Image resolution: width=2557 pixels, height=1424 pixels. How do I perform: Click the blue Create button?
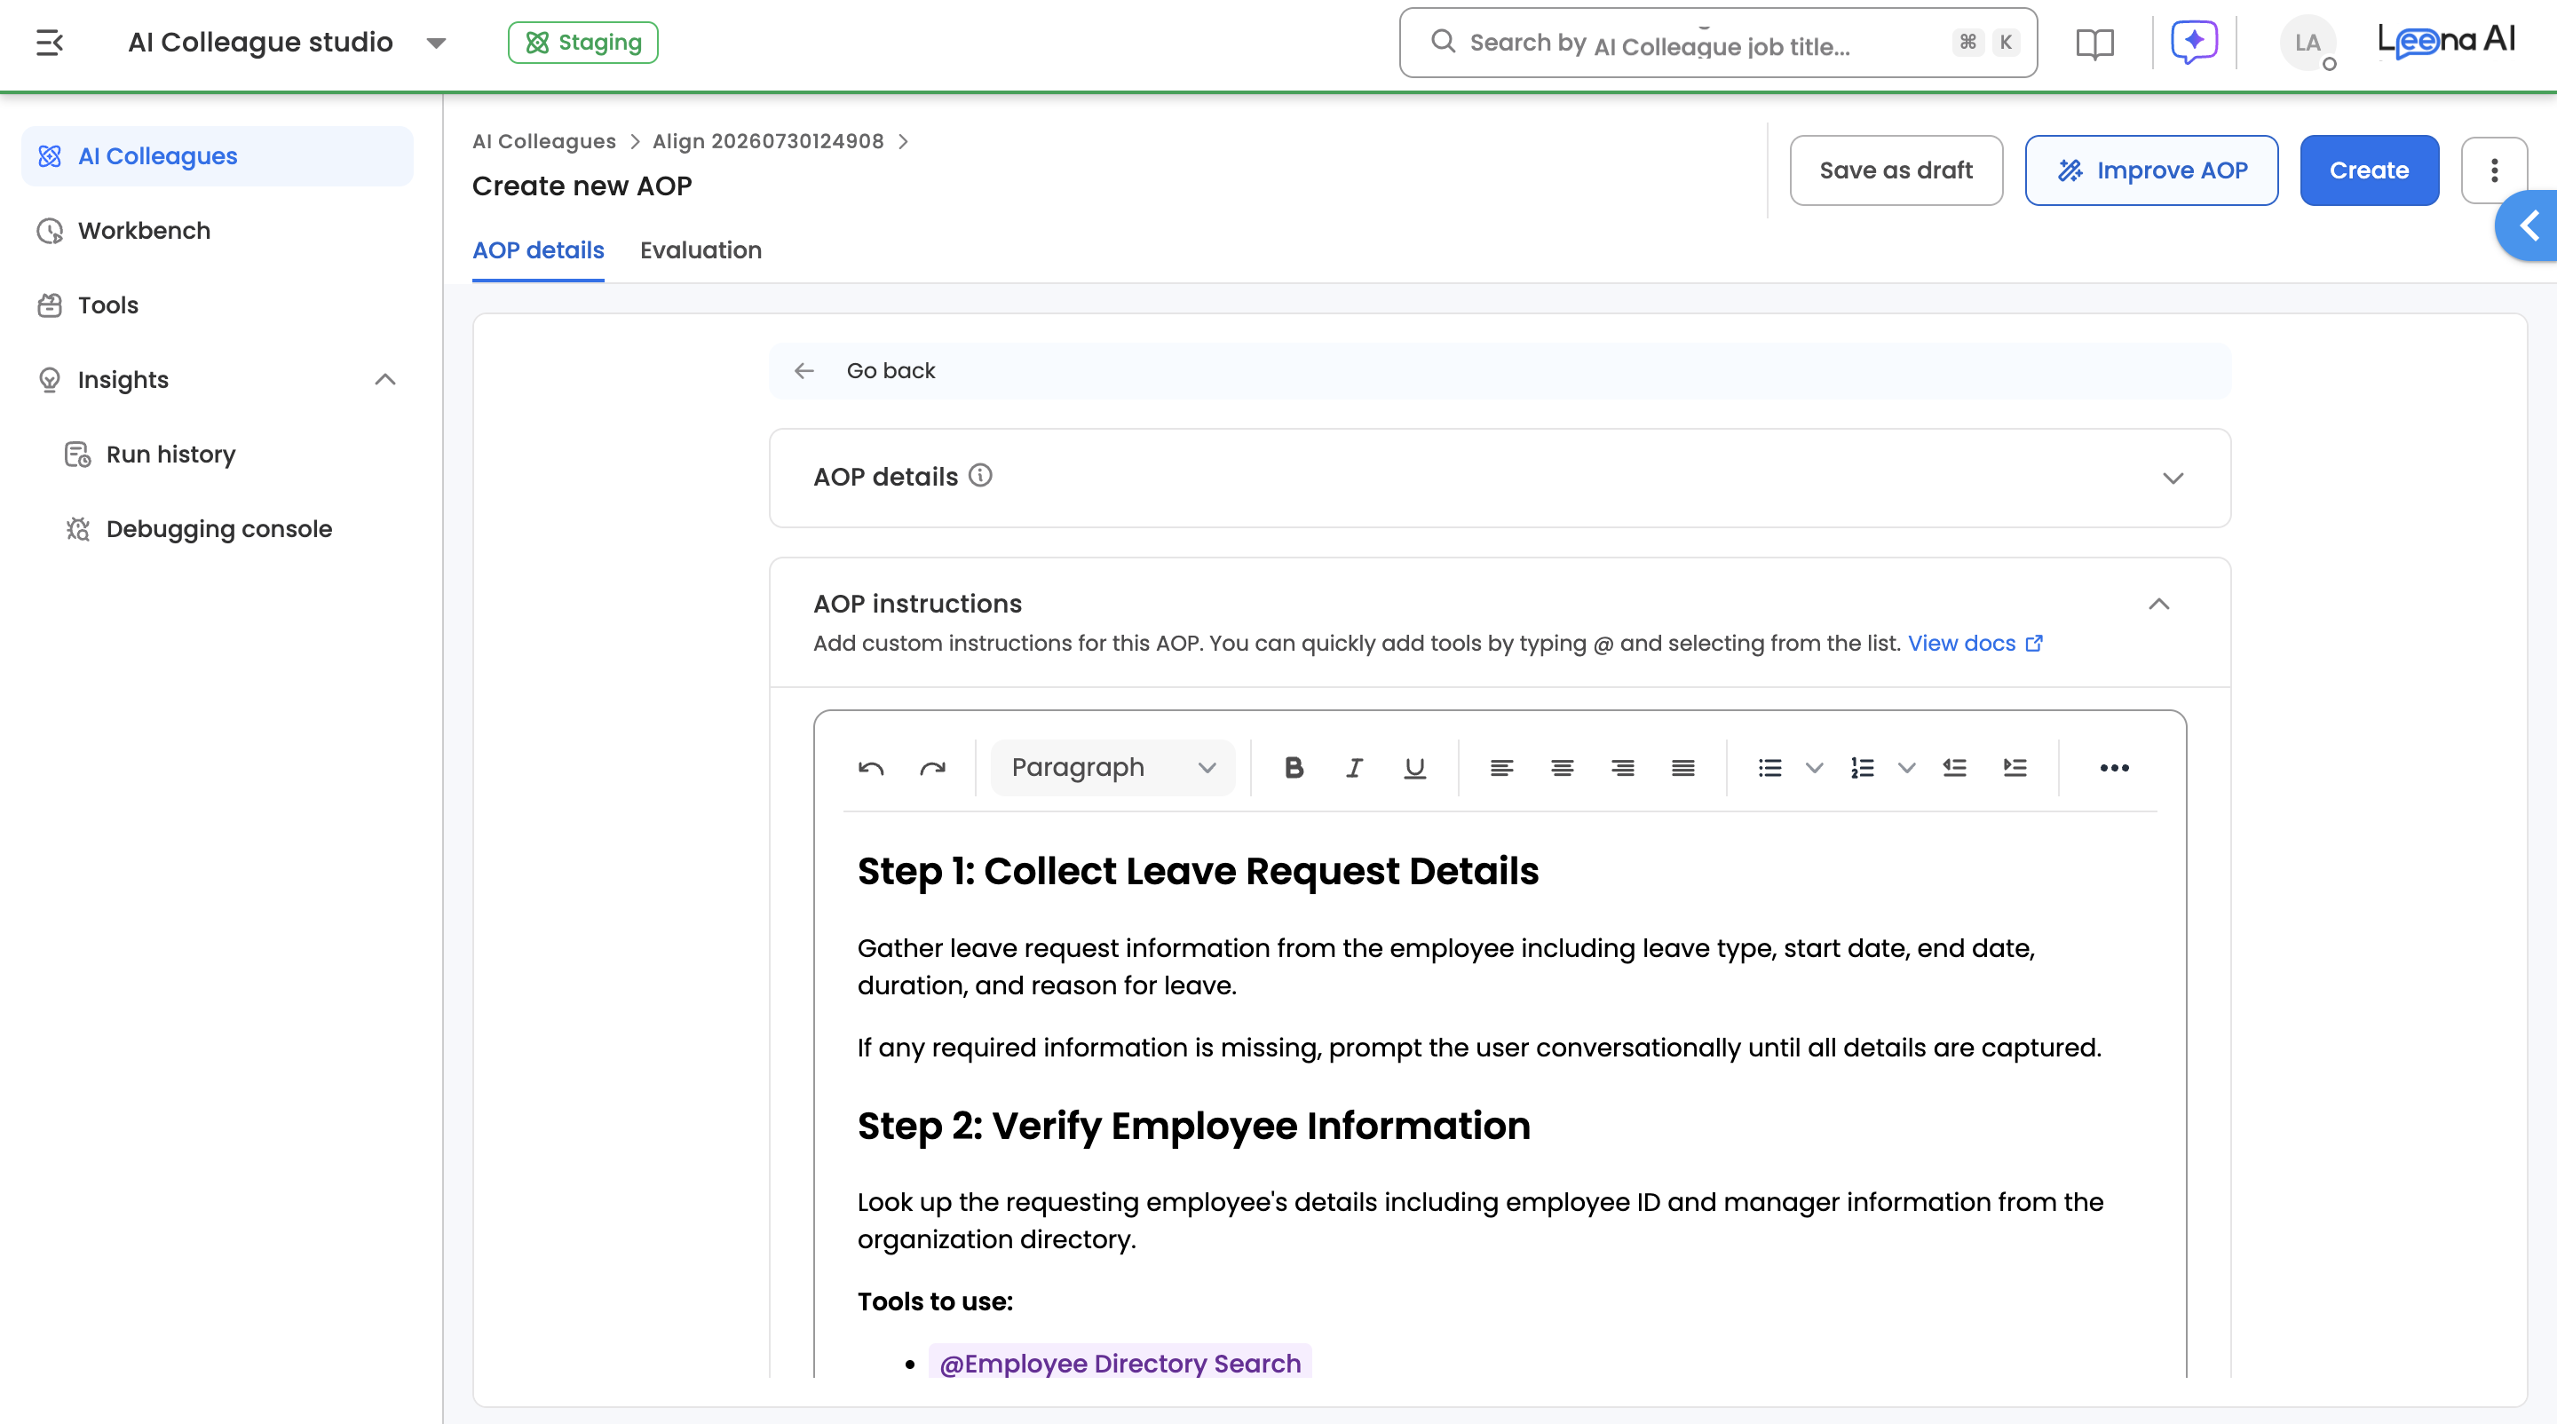coord(2369,170)
